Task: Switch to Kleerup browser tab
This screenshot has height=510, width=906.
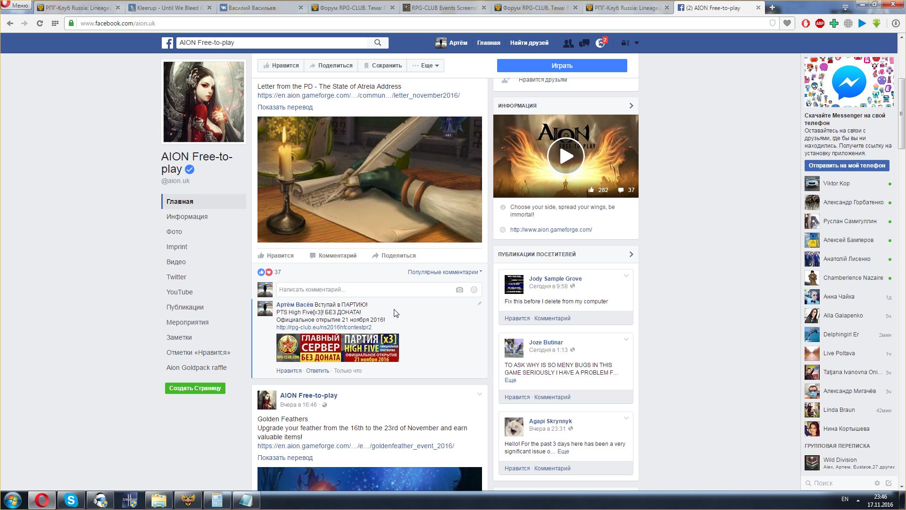Action: (x=170, y=8)
